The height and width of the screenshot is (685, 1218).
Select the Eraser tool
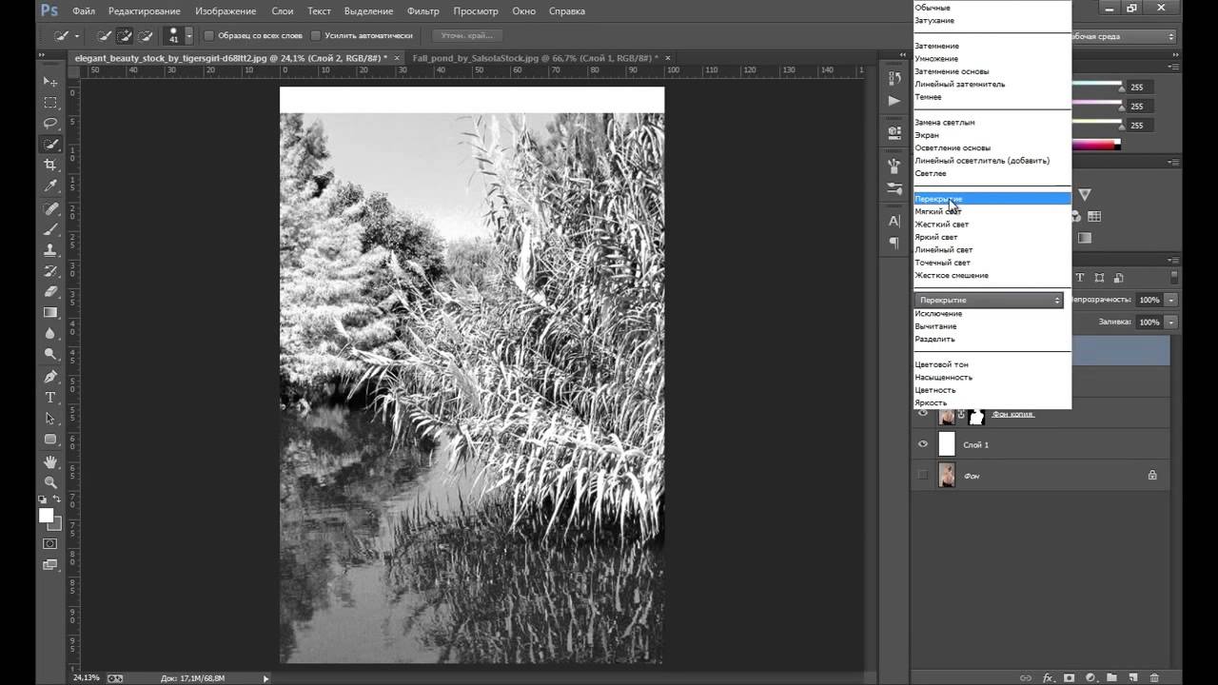click(50, 292)
